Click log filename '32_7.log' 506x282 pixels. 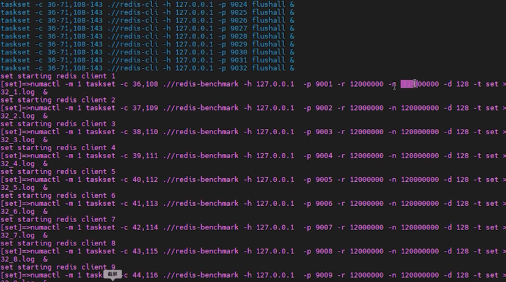click(x=18, y=235)
